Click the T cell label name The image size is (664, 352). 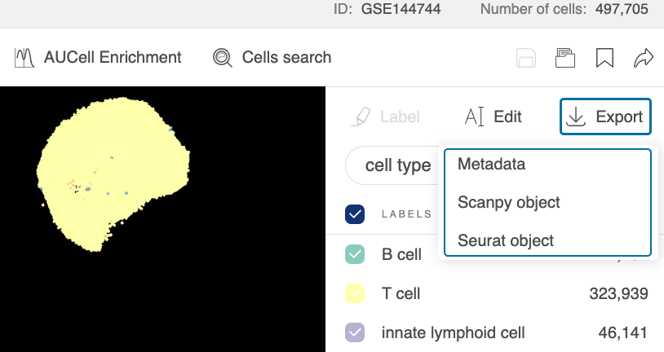tap(401, 293)
